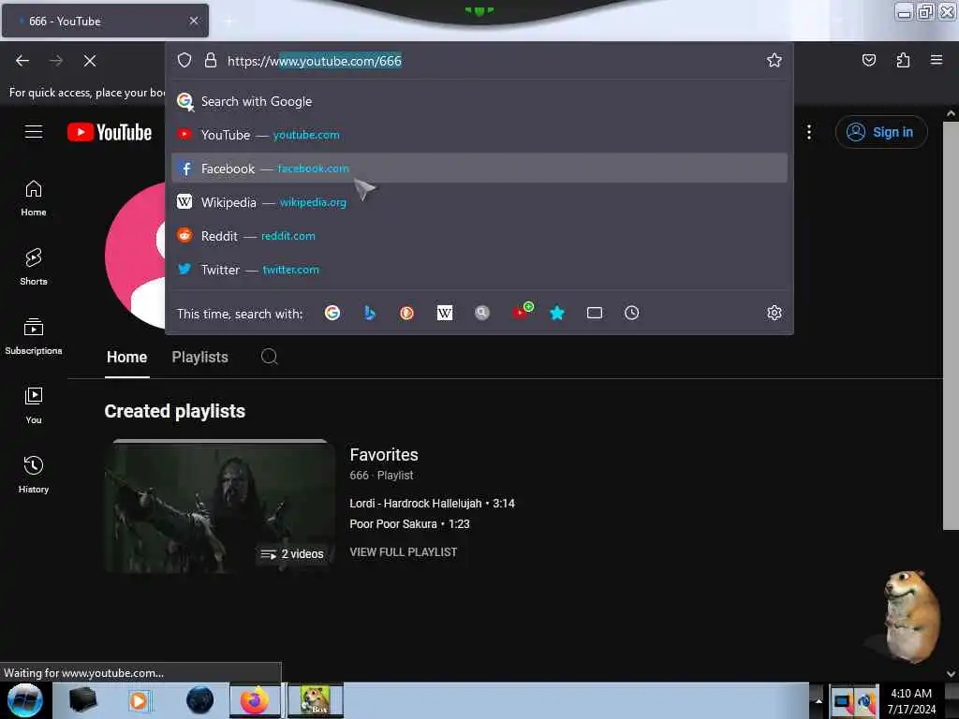Click the Sign in button
959x719 pixels.
[x=881, y=132]
